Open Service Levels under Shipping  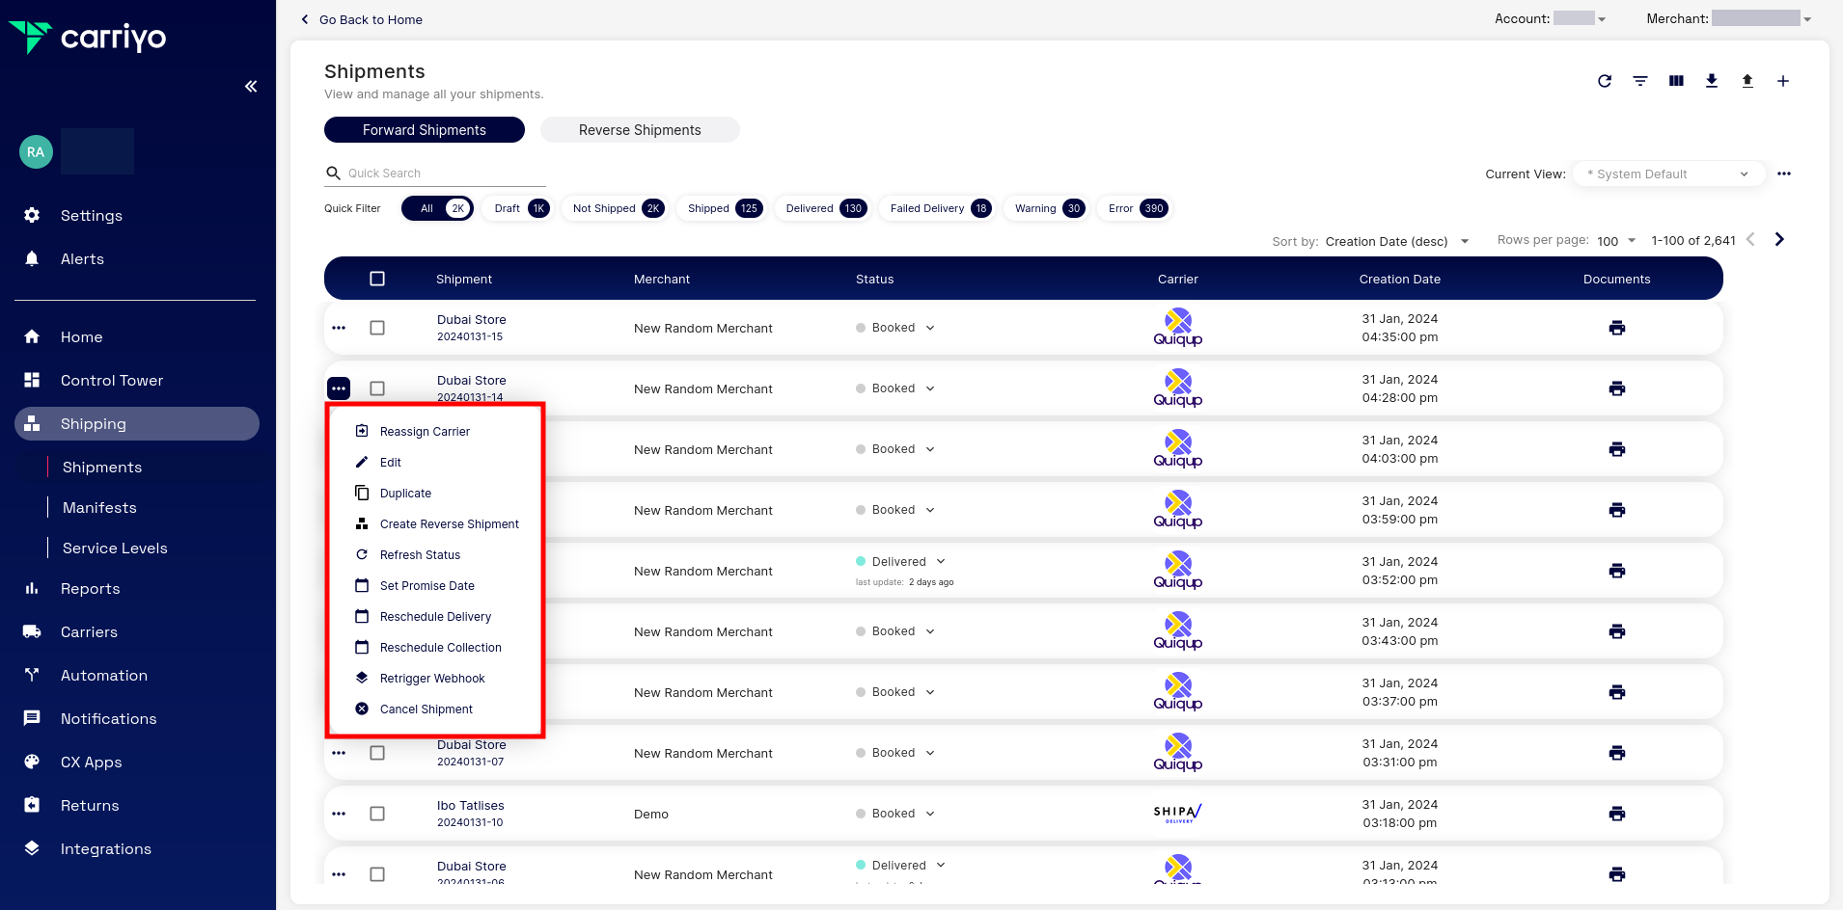(x=115, y=548)
